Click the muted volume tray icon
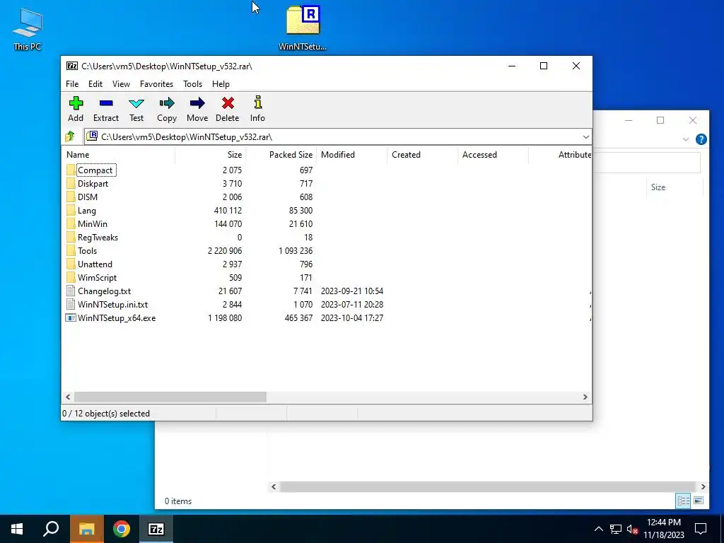The width and height of the screenshot is (724, 543). click(x=633, y=529)
